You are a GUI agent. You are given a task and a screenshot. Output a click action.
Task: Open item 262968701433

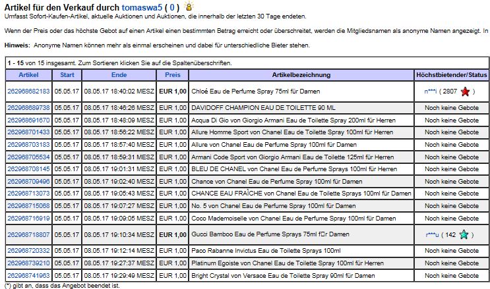click(28, 132)
